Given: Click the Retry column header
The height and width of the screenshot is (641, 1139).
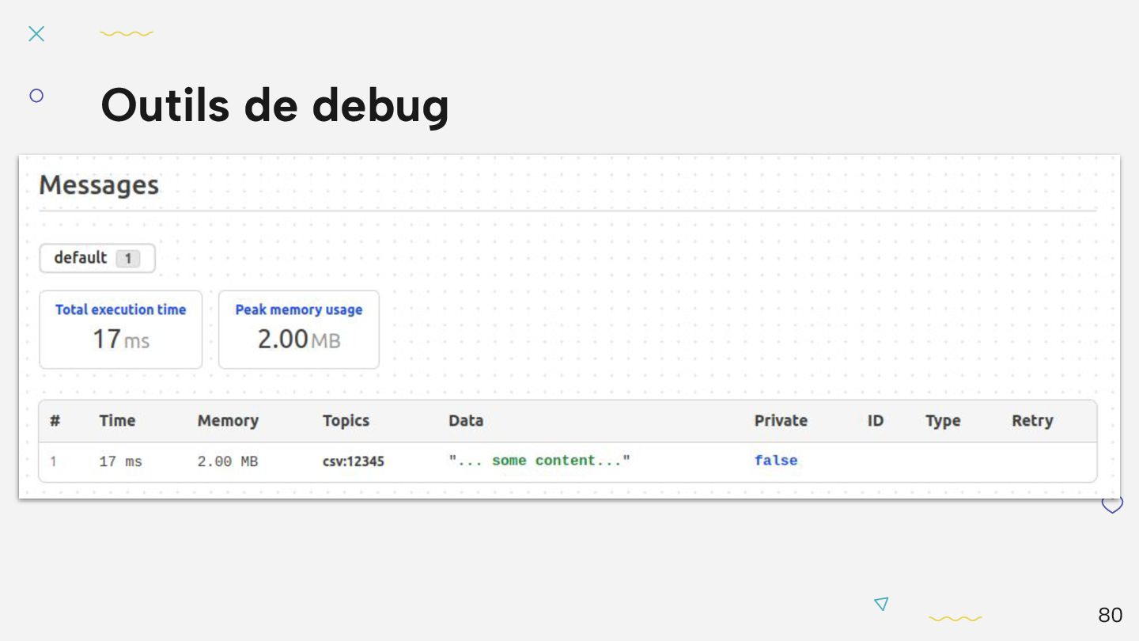Looking at the screenshot, I should (1032, 421).
